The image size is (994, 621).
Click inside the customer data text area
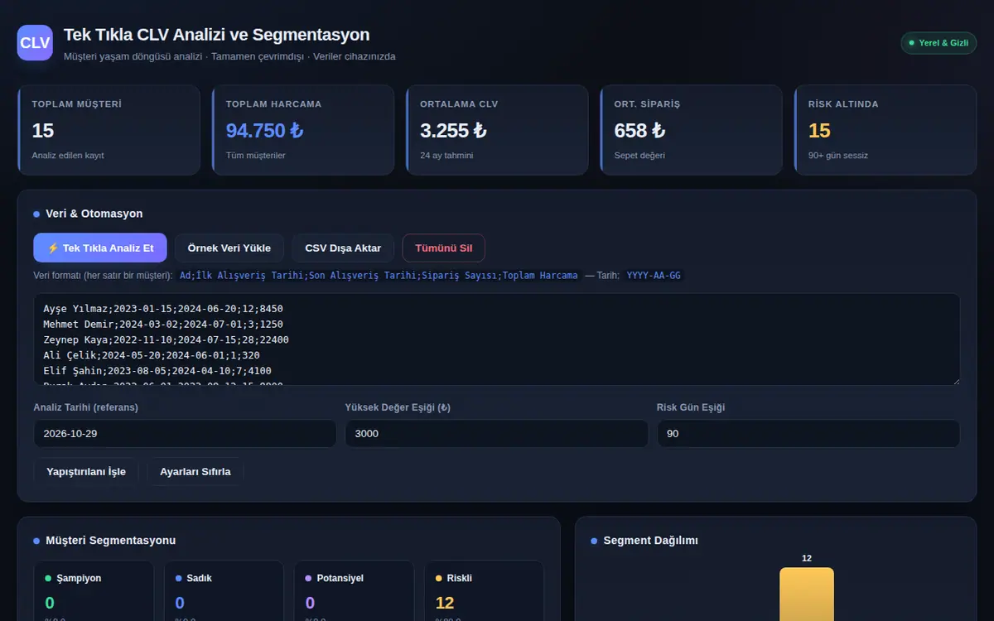point(497,339)
